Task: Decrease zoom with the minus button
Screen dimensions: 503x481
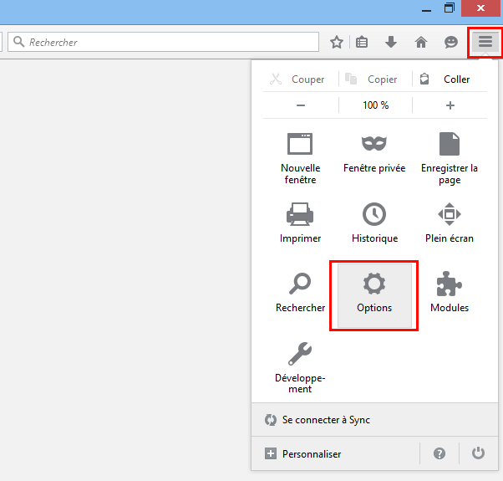Action: pyautogui.click(x=301, y=105)
